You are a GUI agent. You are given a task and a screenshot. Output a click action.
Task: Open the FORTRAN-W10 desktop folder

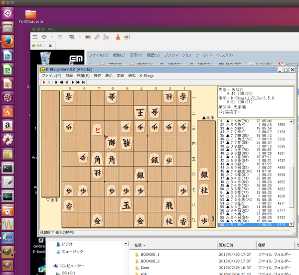coord(31,16)
